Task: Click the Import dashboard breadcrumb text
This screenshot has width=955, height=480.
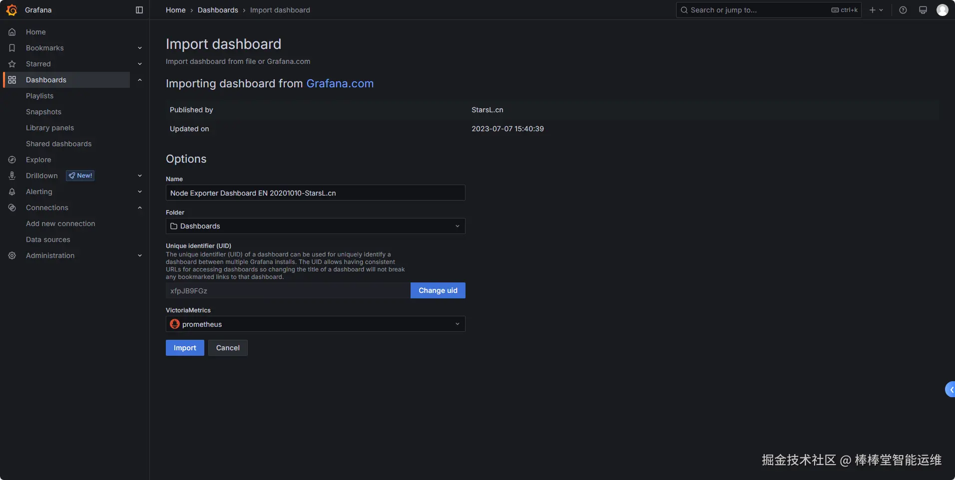Action: coord(280,10)
